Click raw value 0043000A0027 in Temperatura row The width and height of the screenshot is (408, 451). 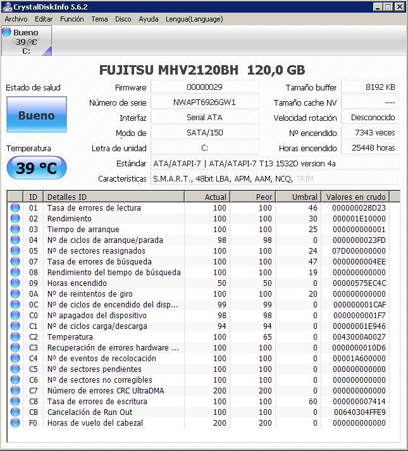[x=359, y=337]
